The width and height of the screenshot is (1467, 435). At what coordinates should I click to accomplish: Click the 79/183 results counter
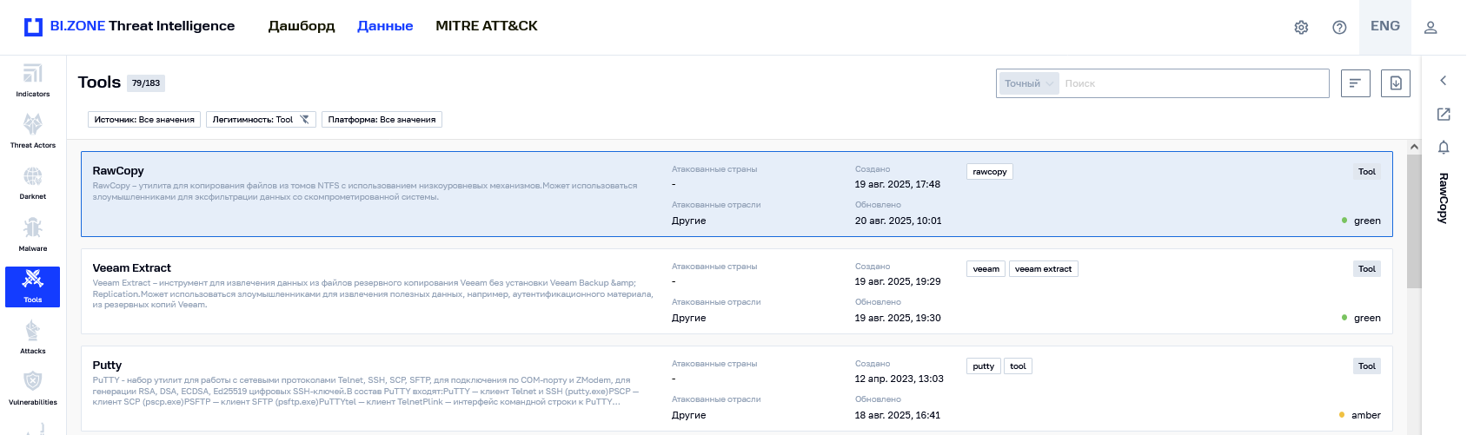[x=146, y=83]
